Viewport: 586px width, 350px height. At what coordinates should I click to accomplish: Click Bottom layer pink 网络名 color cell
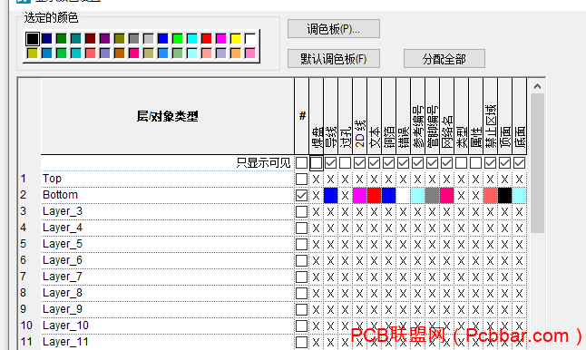click(x=446, y=195)
